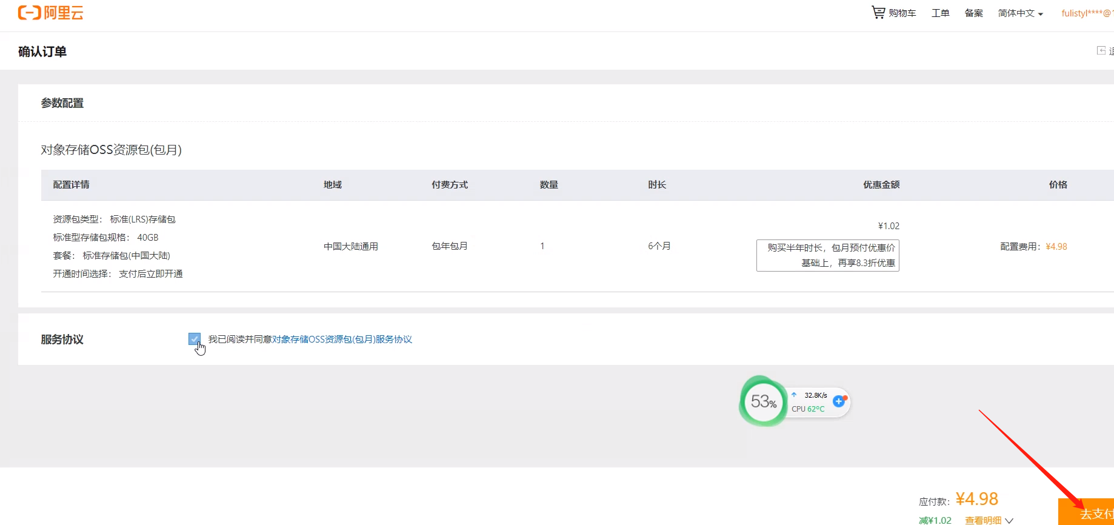
Task: Click 支付后立即开通 activation time value
Action: (150, 273)
